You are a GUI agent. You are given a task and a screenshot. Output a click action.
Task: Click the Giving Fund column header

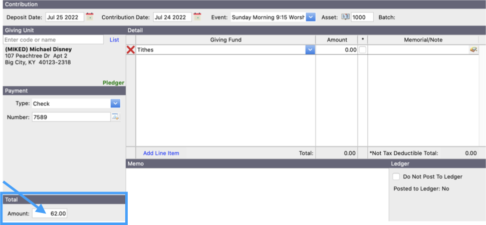coord(225,39)
